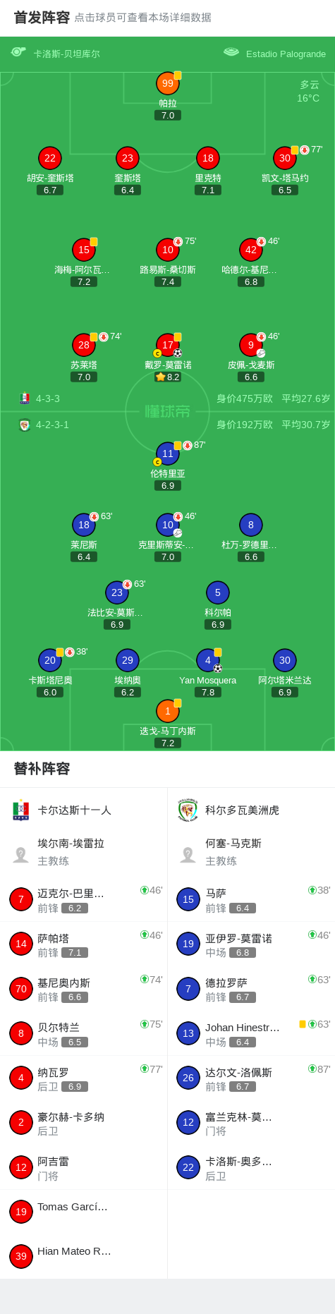Tap the referee whistle icon
Image resolution: width=335 pixels, height=1314 pixels.
click(x=18, y=52)
